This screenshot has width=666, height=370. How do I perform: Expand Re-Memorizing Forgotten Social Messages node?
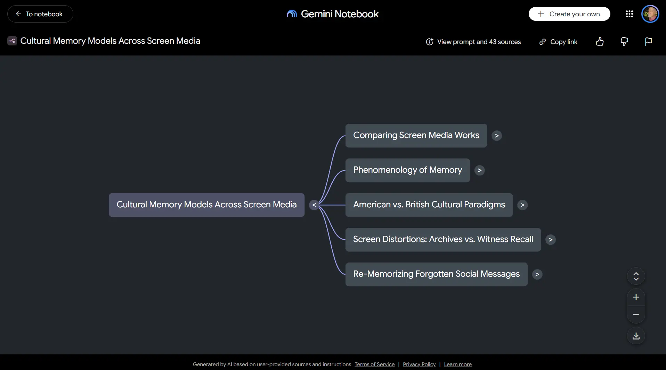[x=537, y=274]
